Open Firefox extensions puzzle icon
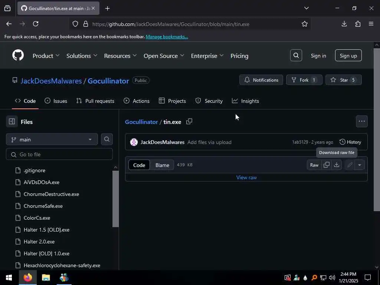The height and width of the screenshot is (285, 380). [x=358, y=24]
